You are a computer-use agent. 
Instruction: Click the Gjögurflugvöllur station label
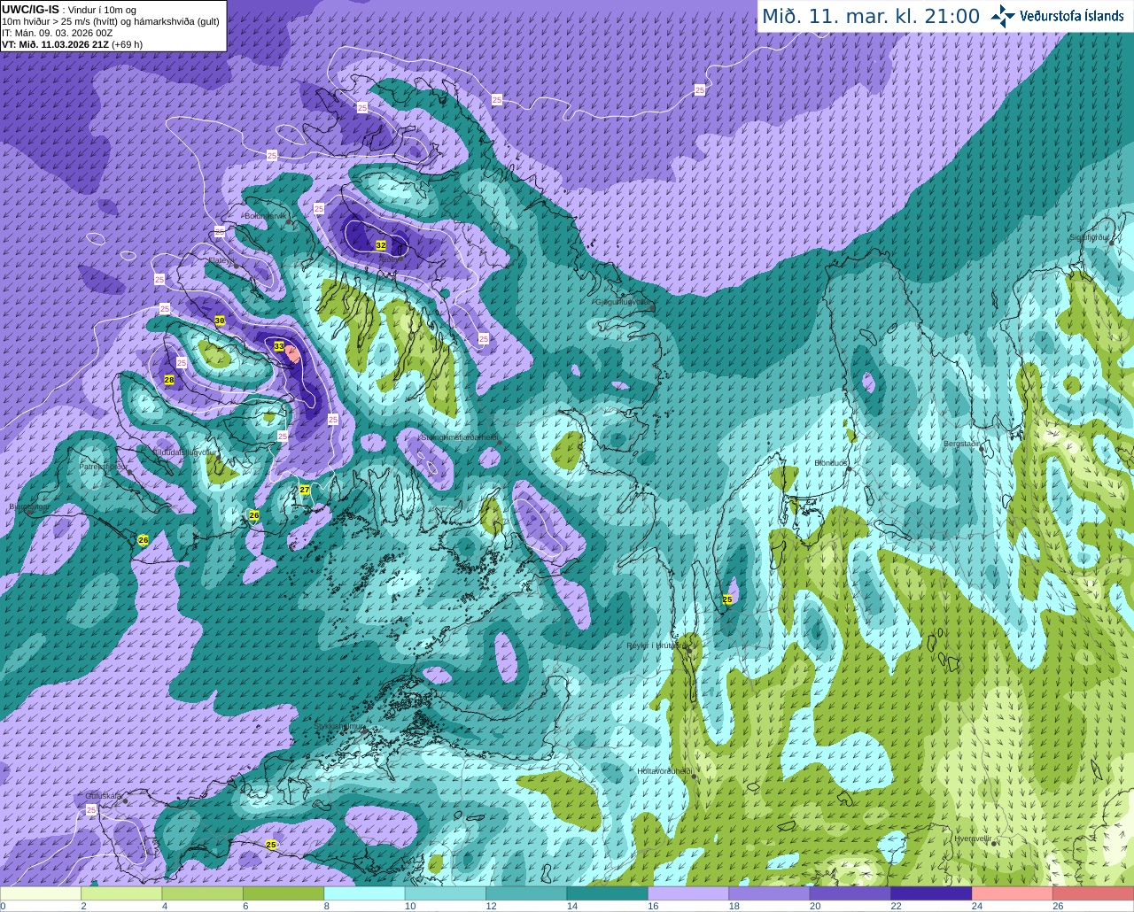(x=624, y=302)
